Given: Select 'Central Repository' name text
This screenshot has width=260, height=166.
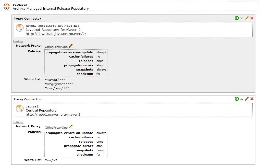Looking at the screenshot, I should pos(41,110).
